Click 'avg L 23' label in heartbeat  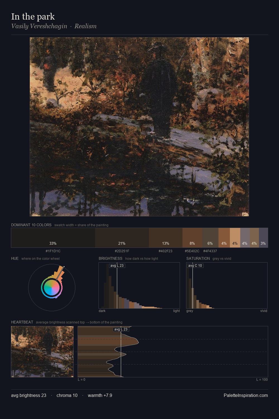click(121, 329)
